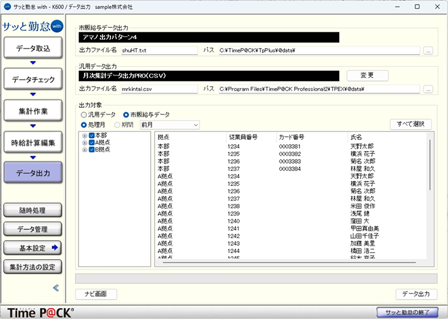Select card number 0003383 cell
448x319 pixels.
[x=290, y=161]
